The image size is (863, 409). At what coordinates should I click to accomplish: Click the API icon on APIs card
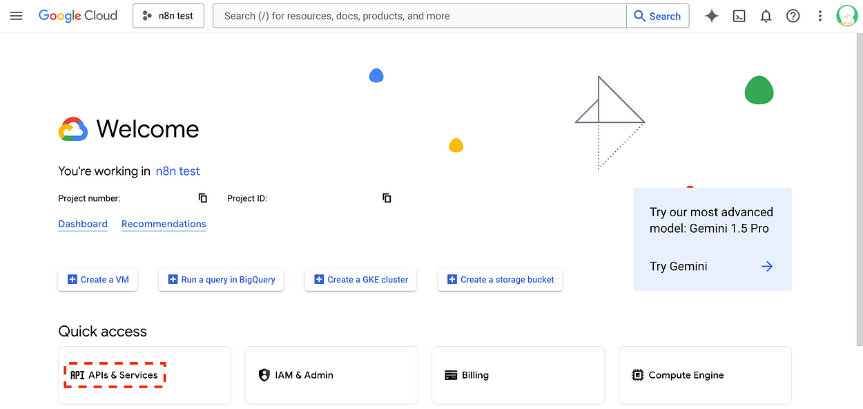click(77, 375)
